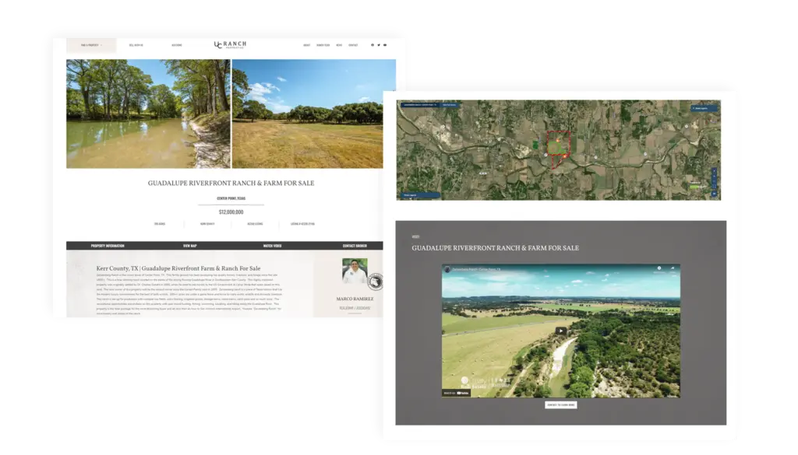Toggle the map legend at bottom-left of map

pos(408,194)
